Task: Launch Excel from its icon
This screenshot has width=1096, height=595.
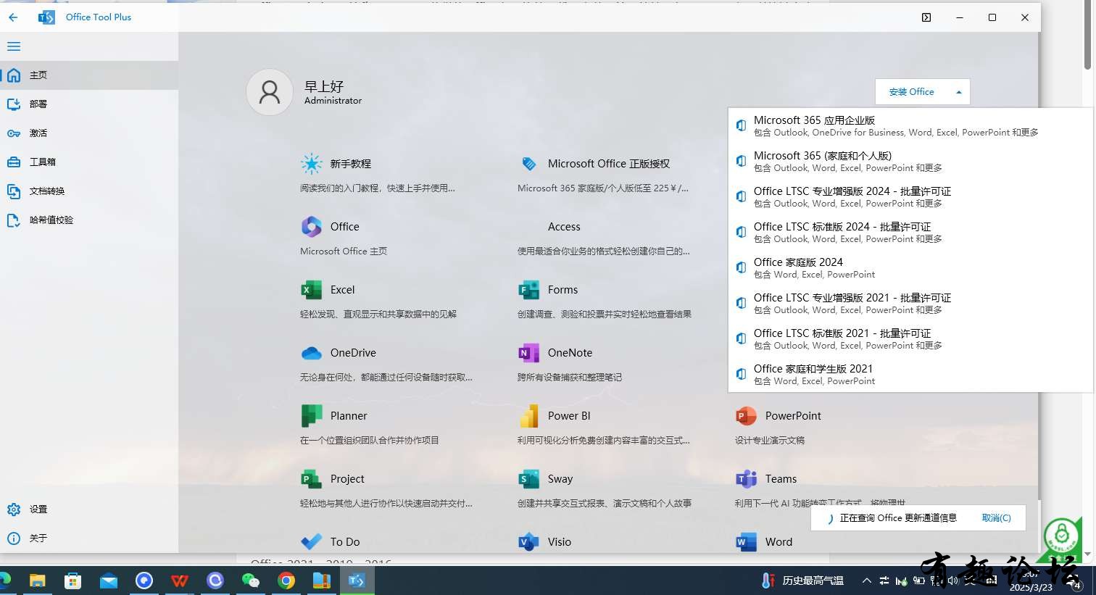Action: pos(312,290)
